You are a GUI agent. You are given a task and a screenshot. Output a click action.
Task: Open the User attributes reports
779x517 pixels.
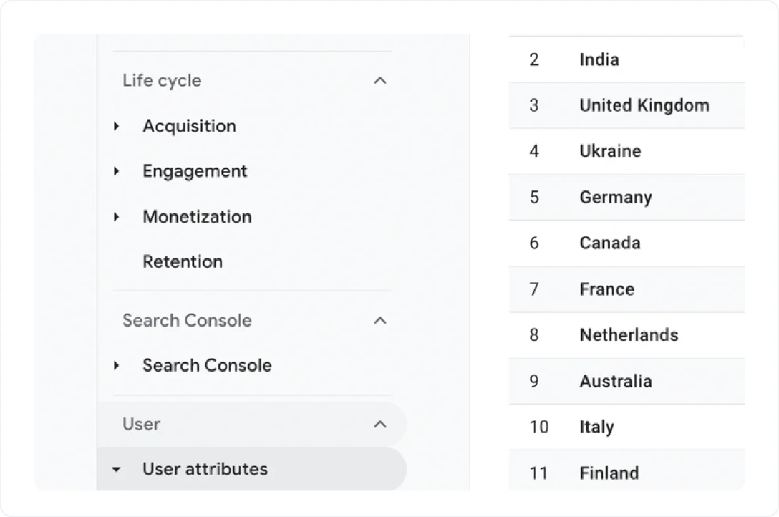coord(205,469)
